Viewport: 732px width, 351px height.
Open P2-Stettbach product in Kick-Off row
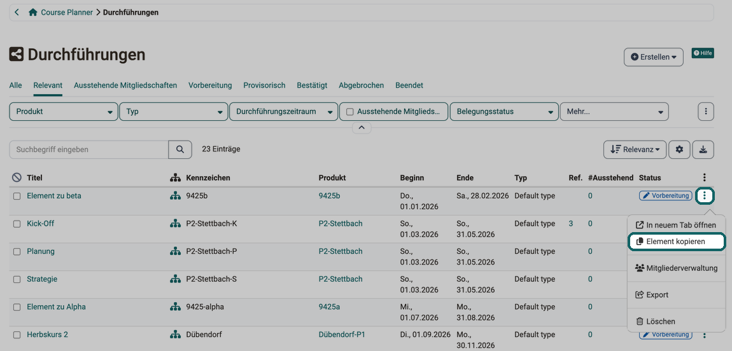pyautogui.click(x=341, y=223)
